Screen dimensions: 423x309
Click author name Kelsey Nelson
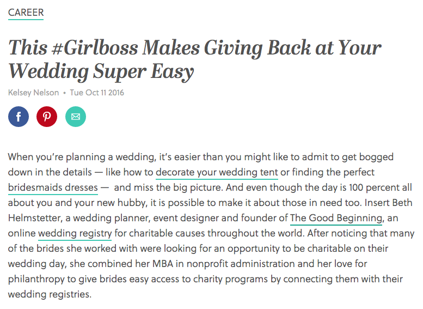point(33,93)
